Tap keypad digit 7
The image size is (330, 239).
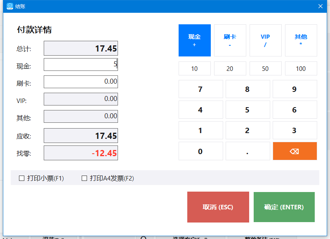[200, 89]
